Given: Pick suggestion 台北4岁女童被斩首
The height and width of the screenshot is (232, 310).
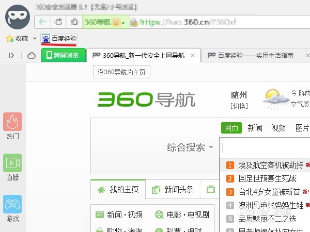Looking at the screenshot, I should pos(269,192).
